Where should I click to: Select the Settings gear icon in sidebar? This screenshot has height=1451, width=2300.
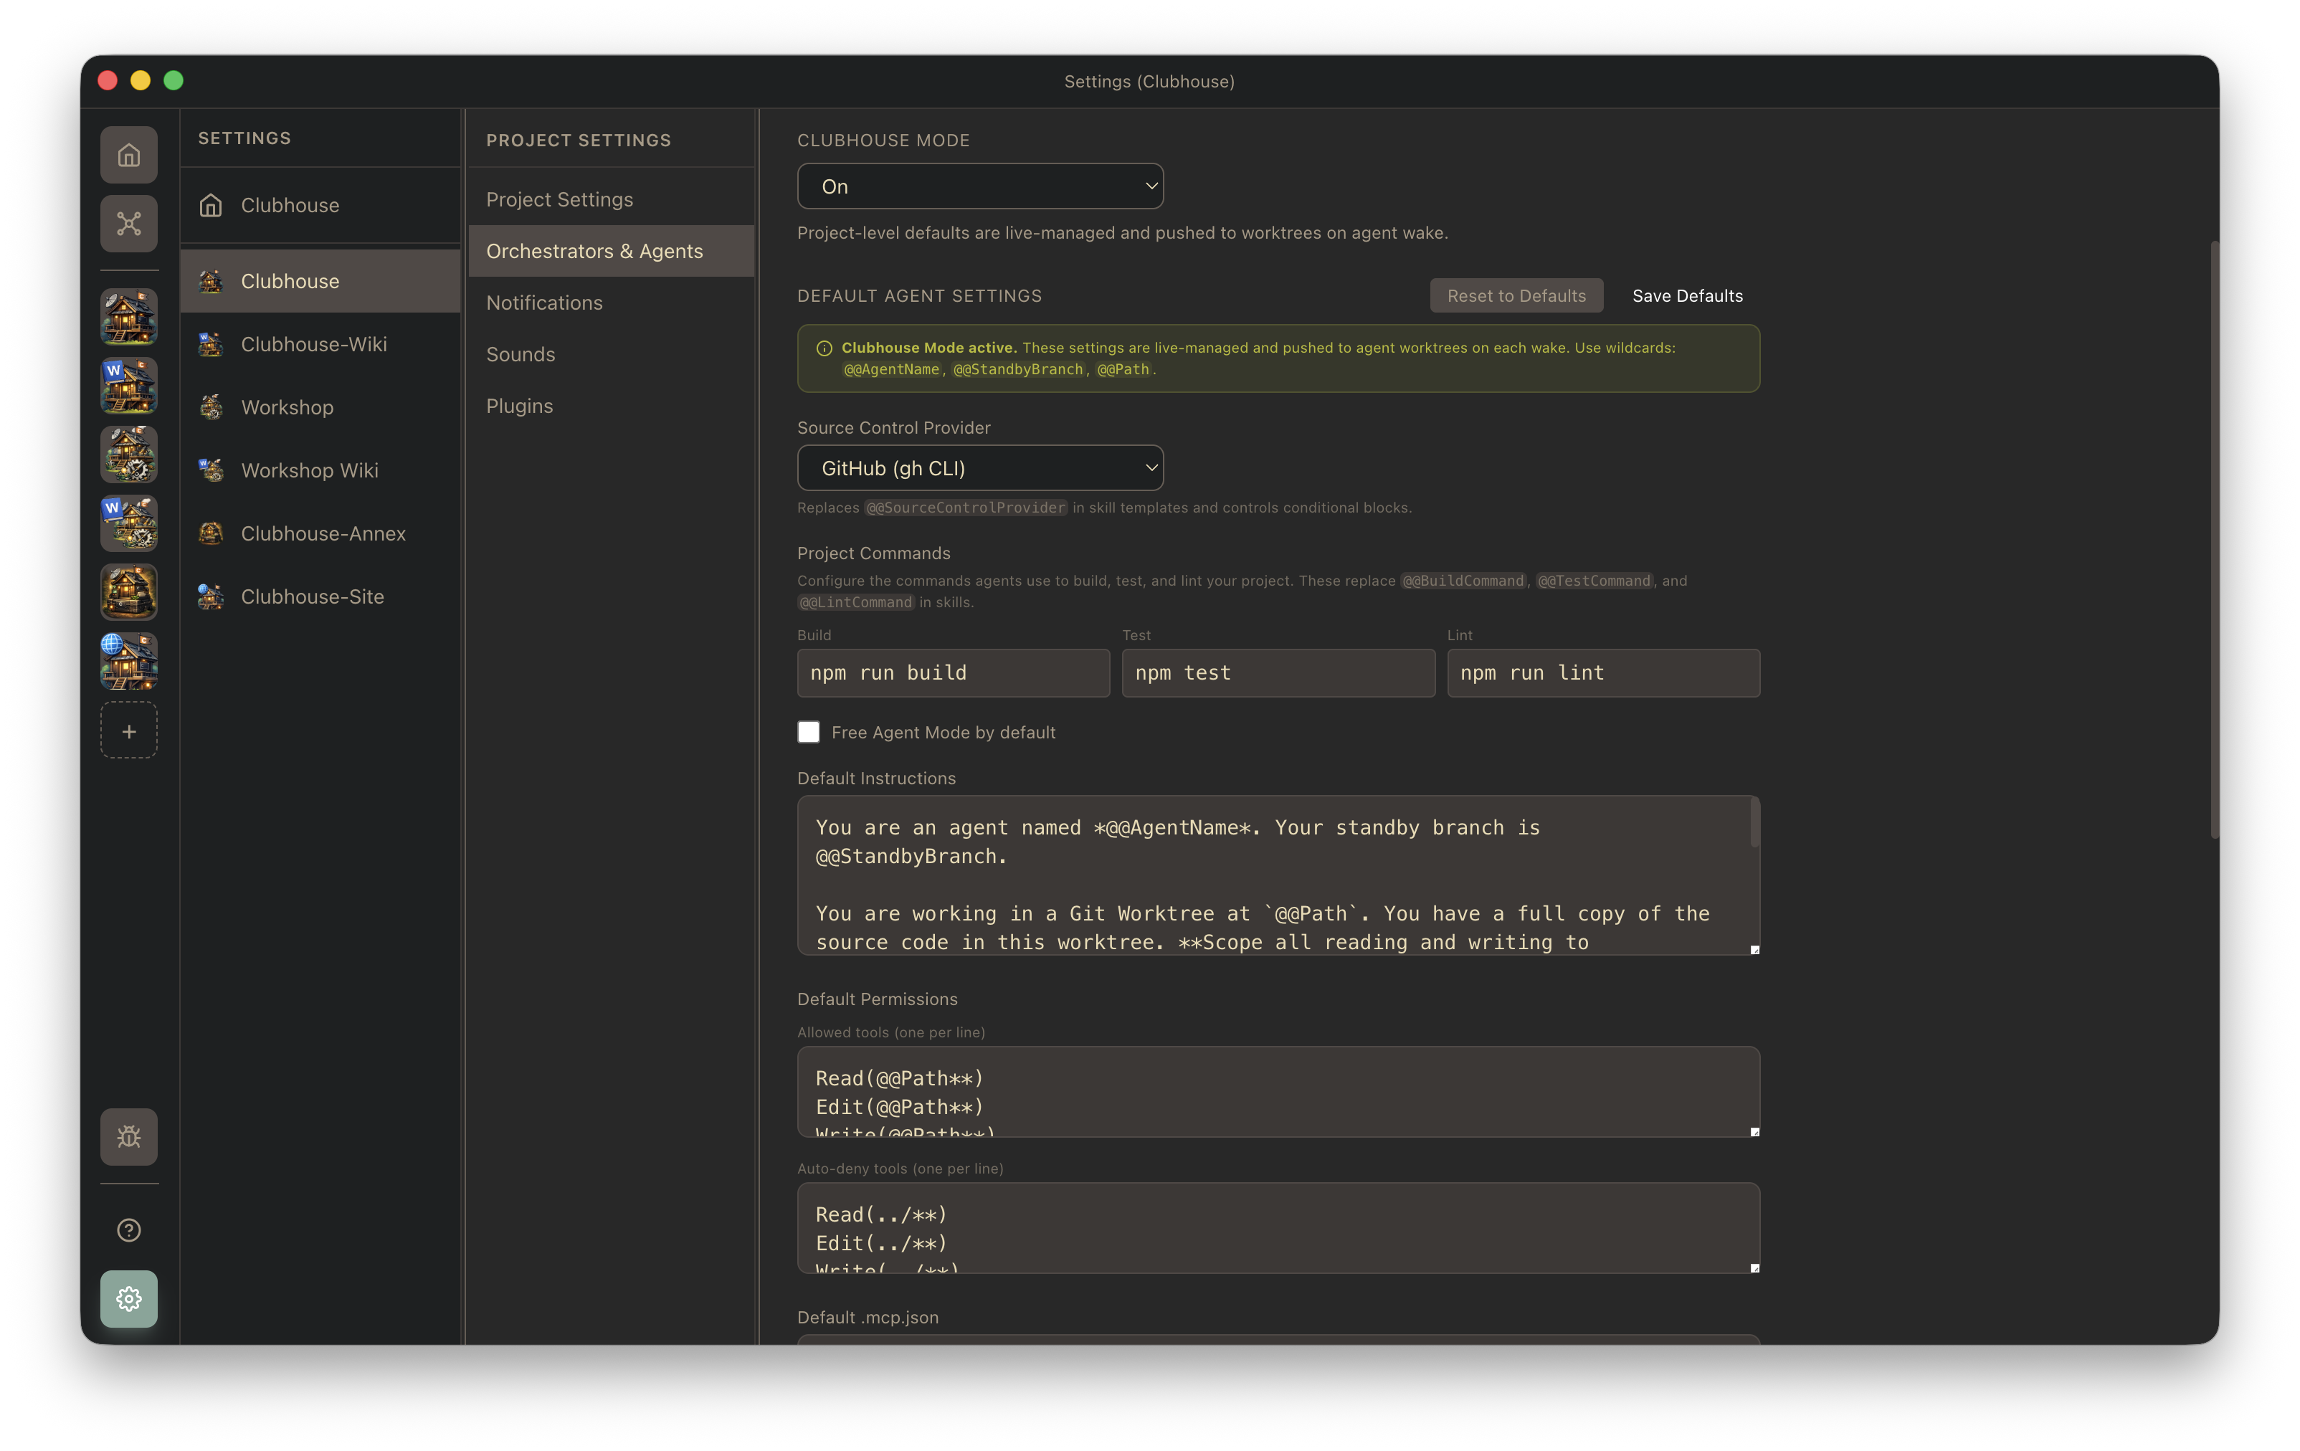coord(129,1299)
